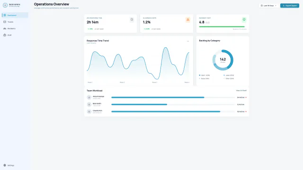Viewport: 303px width, 170px height.
Task: Click the Week 1 axis label
Action: [x=90, y=82]
